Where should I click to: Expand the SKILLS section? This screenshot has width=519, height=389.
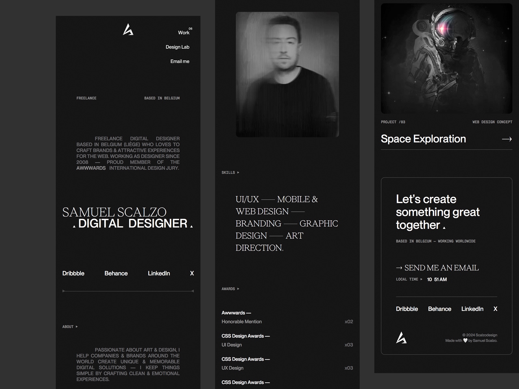[x=231, y=172]
